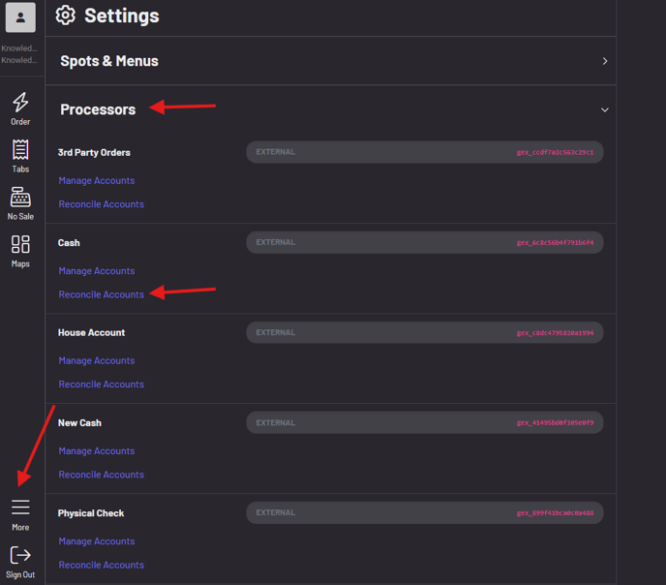Open Manage Accounts under 3rd Party Orders
666x585 pixels.
97,181
